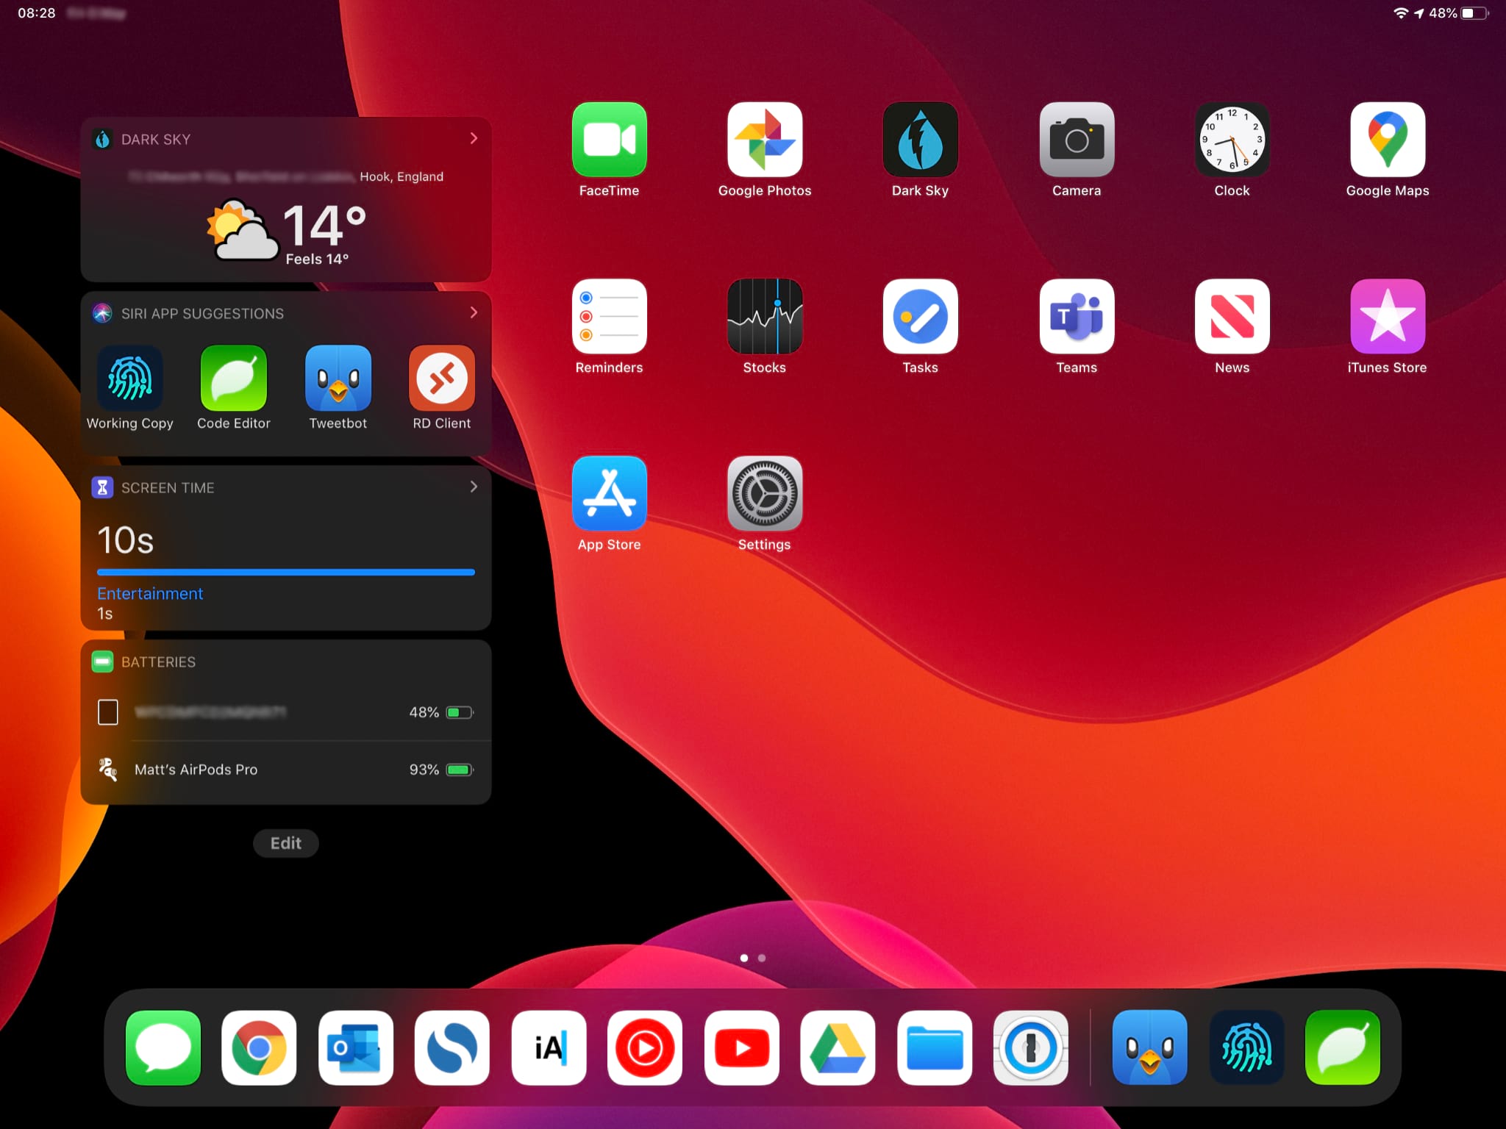Open Files app from the dock
Viewport: 1506px width, 1129px height.
point(935,1048)
